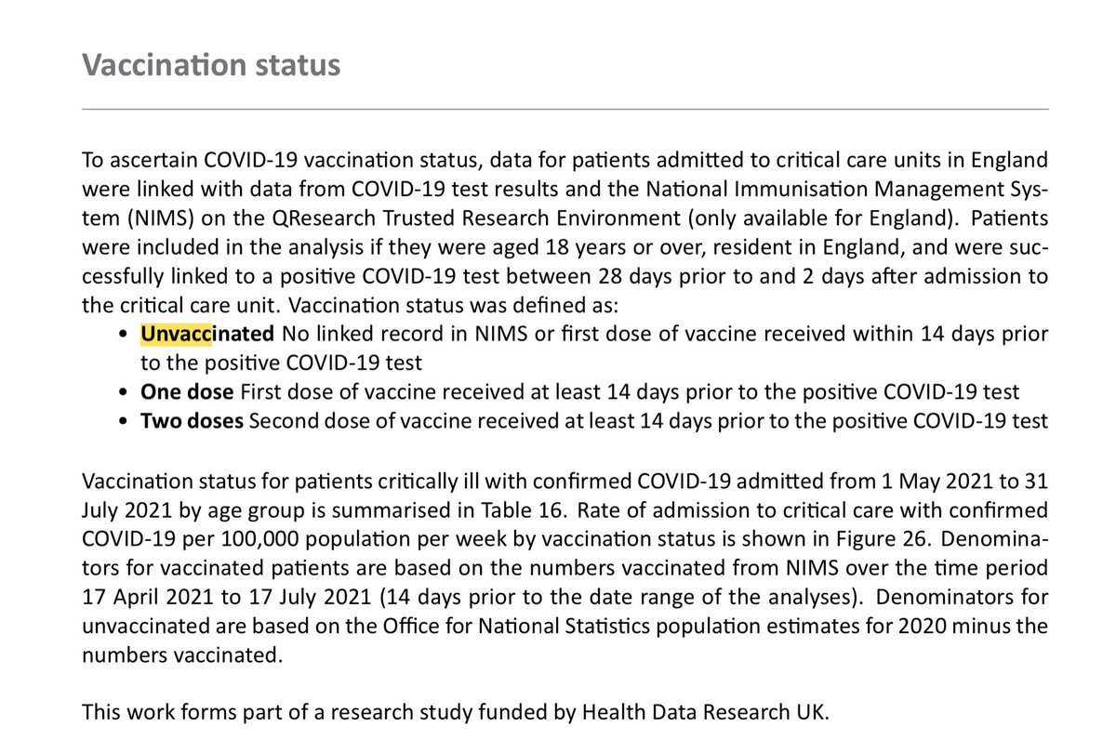Click the bold 'Two doses' label

[x=192, y=421]
